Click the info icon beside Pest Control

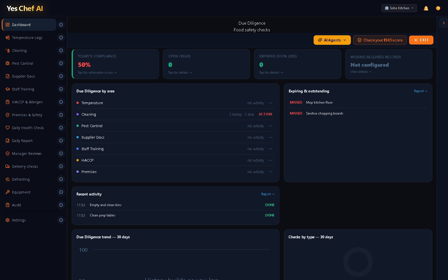click(61, 63)
